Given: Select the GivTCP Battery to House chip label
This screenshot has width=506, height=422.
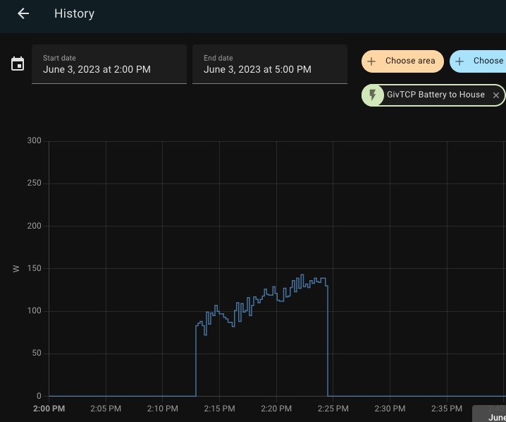Looking at the screenshot, I should pyautogui.click(x=436, y=95).
